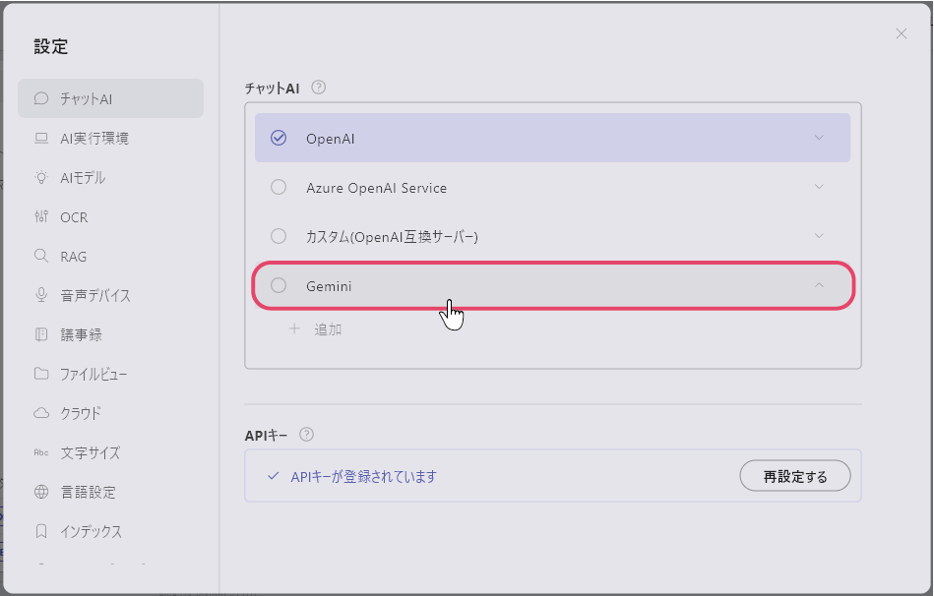Click the lightbulb icon for AIモデル
The width and height of the screenshot is (934, 596).
pos(41,177)
